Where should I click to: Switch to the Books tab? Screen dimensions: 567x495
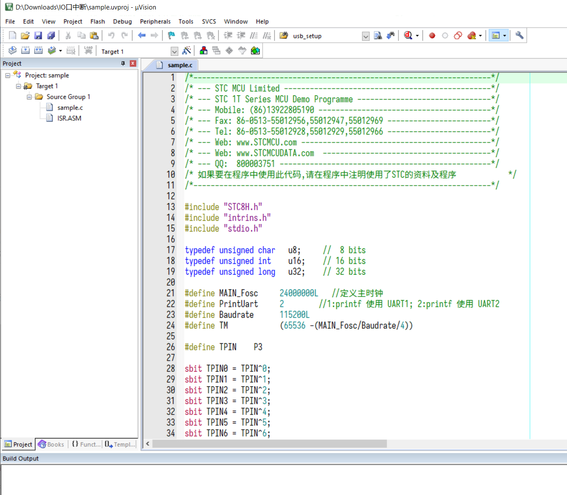pyautogui.click(x=51, y=445)
